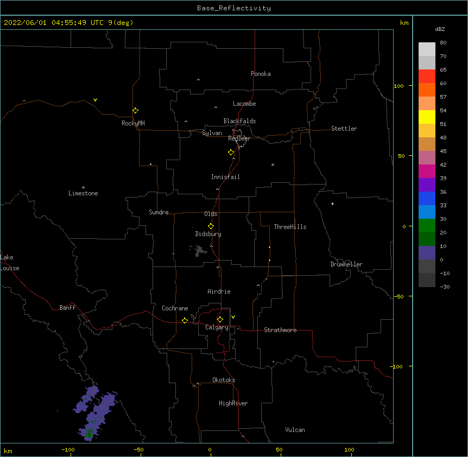Image resolution: width=468 pixels, height=457 pixels.
Task: Click the Okotoks label
Action: [x=224, y=380]
